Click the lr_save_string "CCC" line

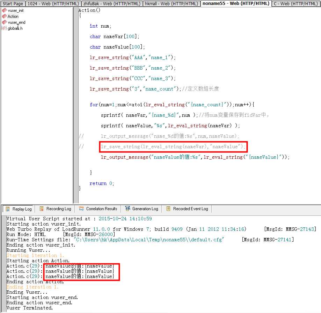click(x=133, y=78)
